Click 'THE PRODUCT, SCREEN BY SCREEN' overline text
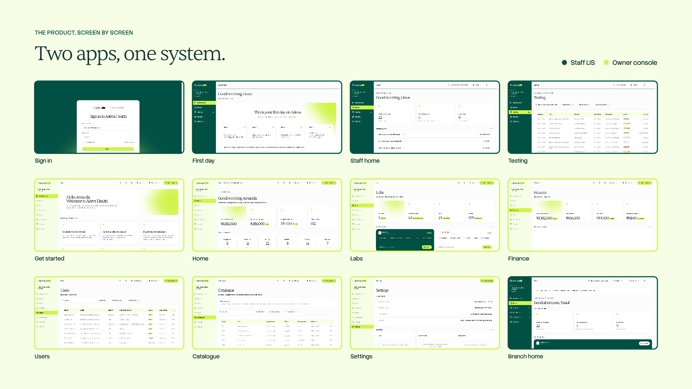Image resolution: width=692 pixels, height=389 pixels. 84,33
